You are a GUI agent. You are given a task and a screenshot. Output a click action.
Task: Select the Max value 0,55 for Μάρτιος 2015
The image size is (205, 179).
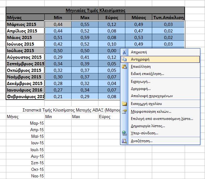tap(85, 24)
